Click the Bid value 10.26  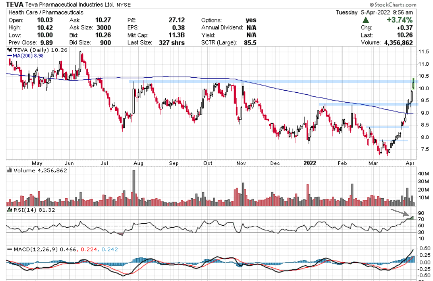[x=103, y=35]
